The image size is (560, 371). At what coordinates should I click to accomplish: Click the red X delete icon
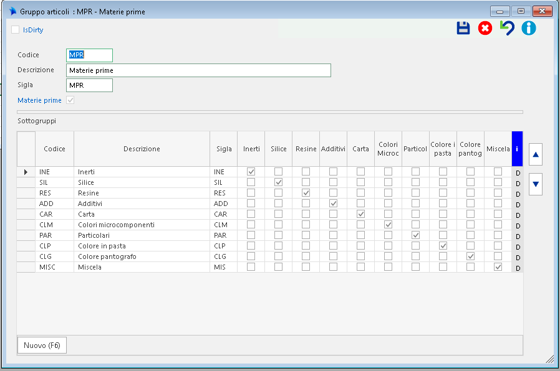485,28
